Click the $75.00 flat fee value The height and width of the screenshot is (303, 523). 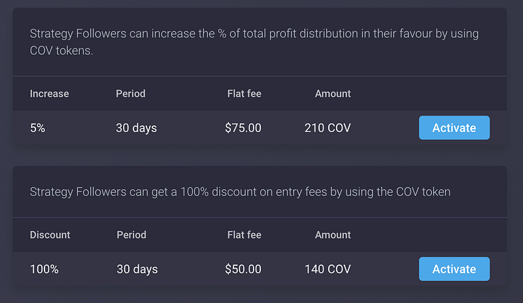(243, 128)
